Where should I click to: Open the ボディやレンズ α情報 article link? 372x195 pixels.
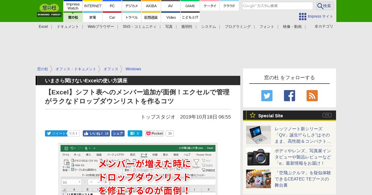pos(303,157)
